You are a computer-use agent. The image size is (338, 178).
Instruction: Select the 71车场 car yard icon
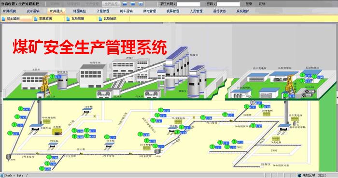87,111
